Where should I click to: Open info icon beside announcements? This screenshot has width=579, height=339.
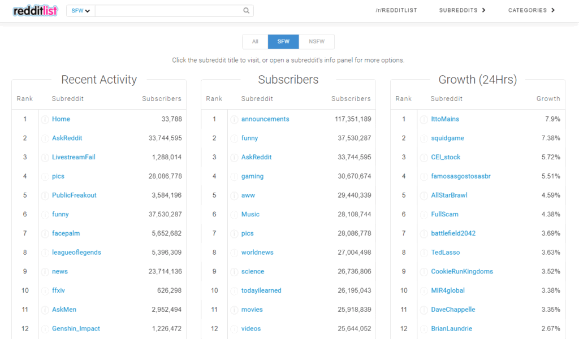click(234, 120)
